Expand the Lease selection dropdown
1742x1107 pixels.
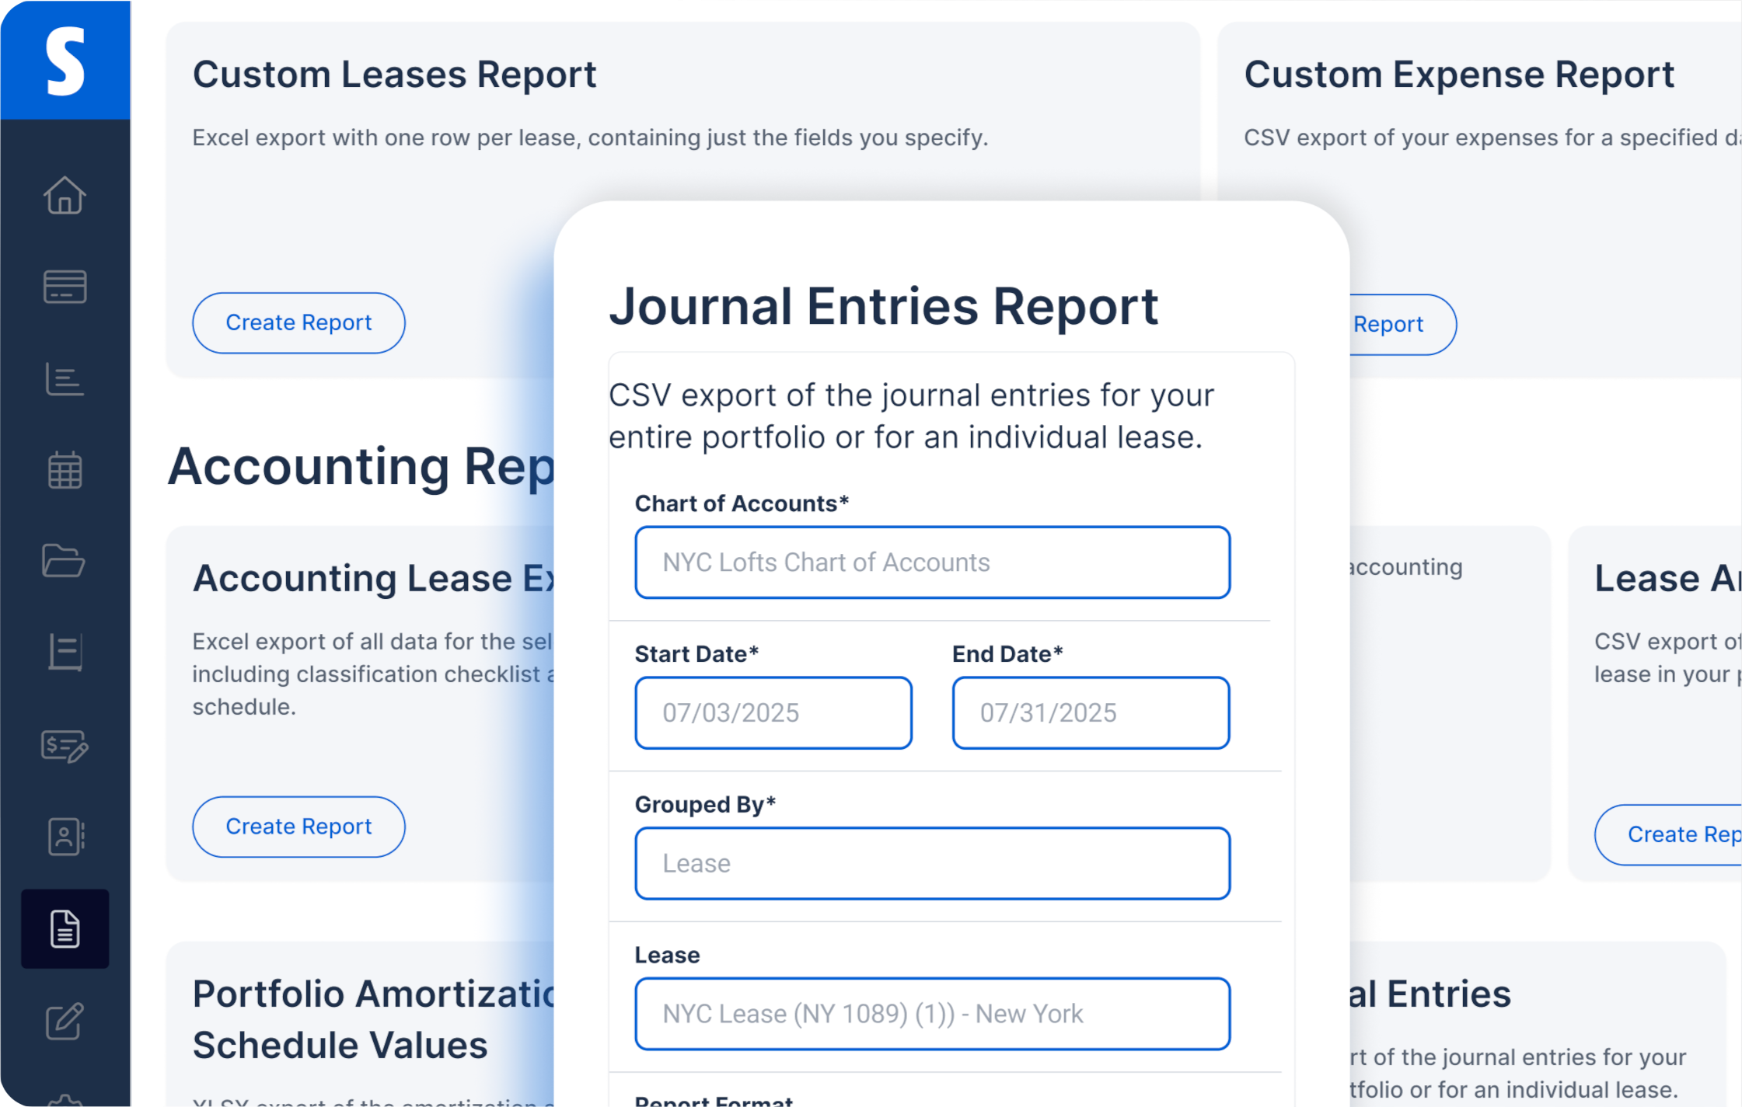(x=932, y=1014)
